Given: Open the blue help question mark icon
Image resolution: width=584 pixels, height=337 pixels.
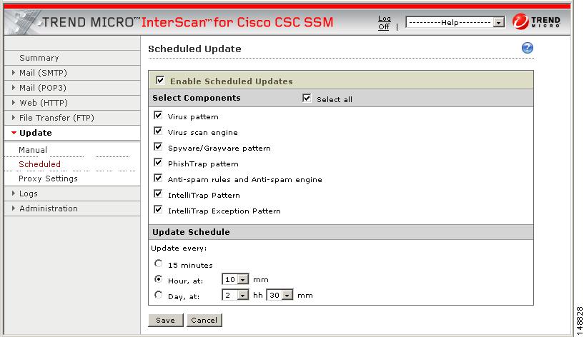Looking at the screenshot, I should click(527, 48).
